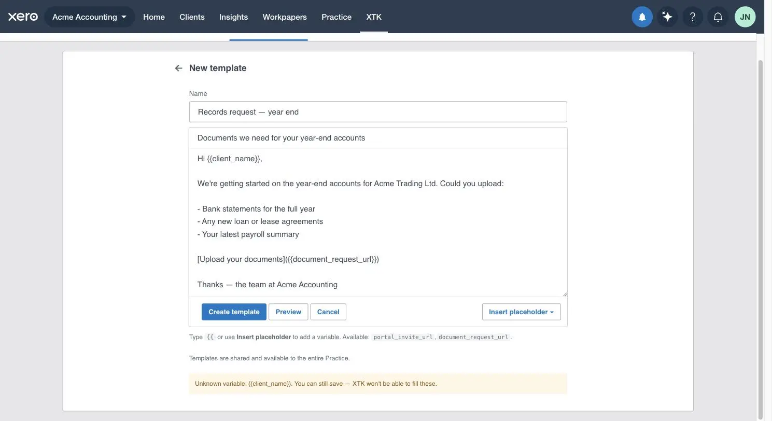772x421 pixels.
Task: Click the Cancel button
Action: [x=328, y=312]
